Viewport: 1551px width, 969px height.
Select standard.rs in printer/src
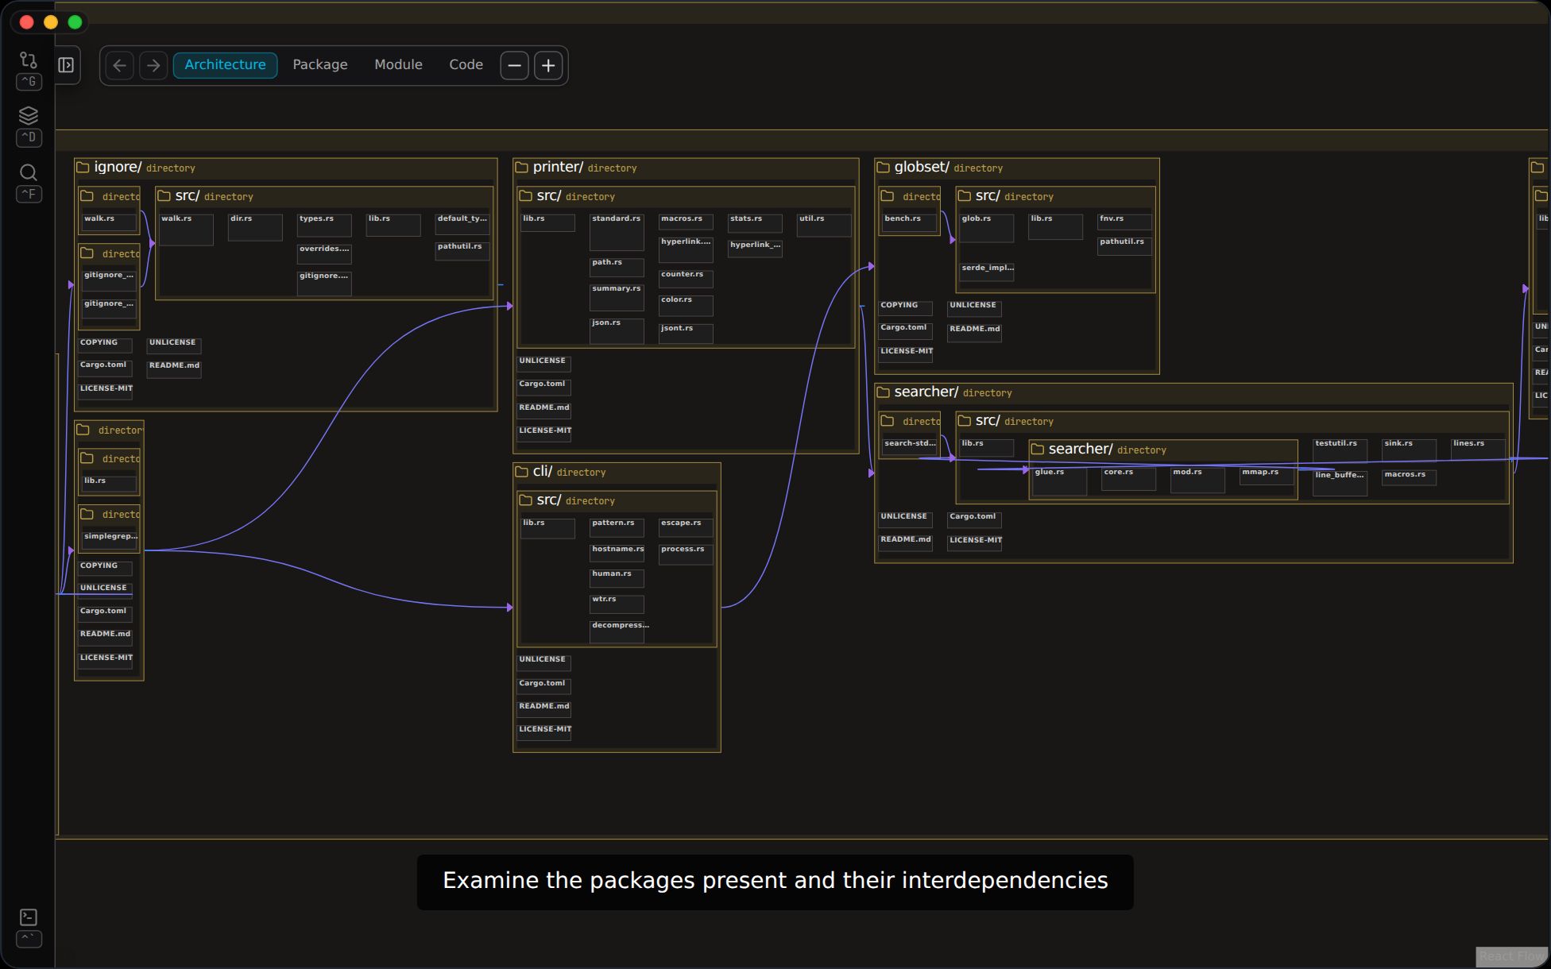pyautogui.click(x=617, y=232)
